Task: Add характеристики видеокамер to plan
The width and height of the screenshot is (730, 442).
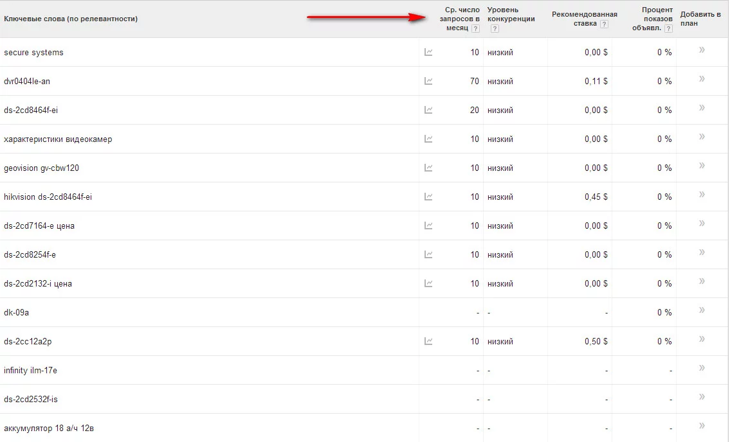Action: click(702, 136)
